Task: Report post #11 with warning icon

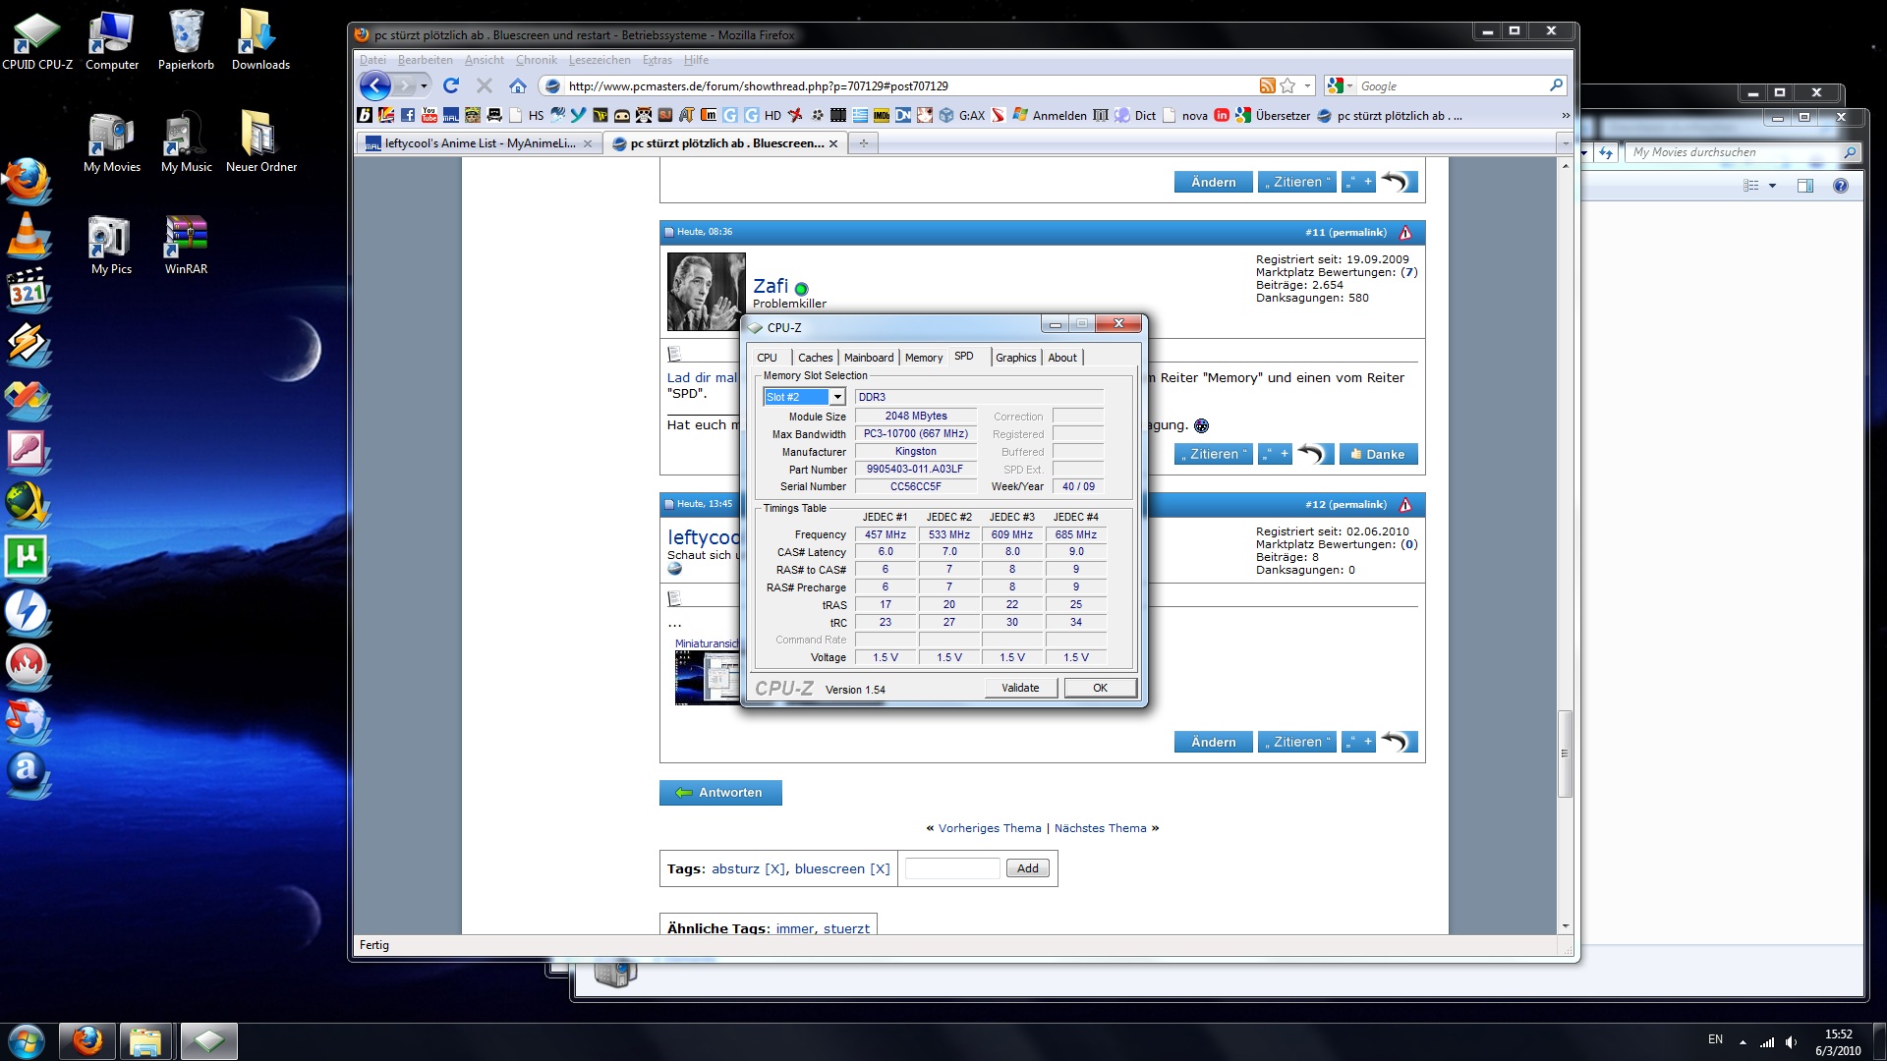Action: tap(1405, 233)
